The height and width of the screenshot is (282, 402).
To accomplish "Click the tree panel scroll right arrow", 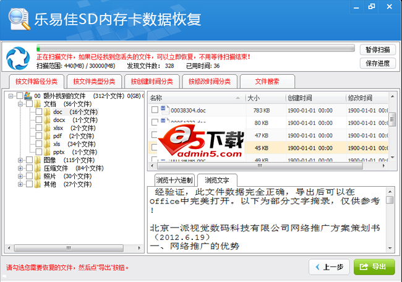I will tap(139, 248).
